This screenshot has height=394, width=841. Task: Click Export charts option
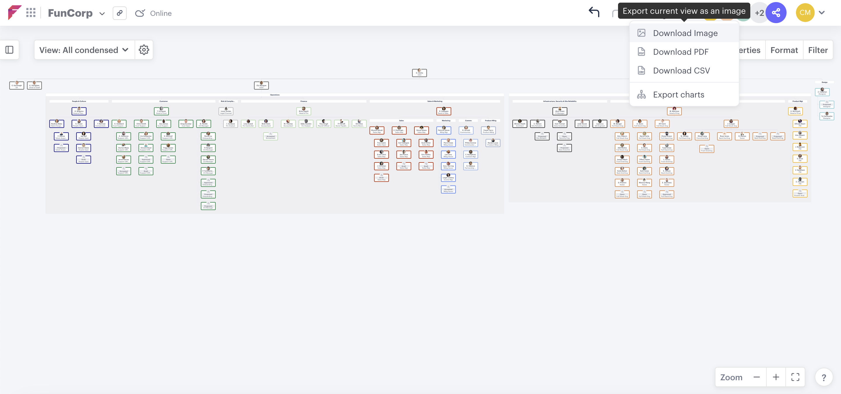(x=678, y=95)
